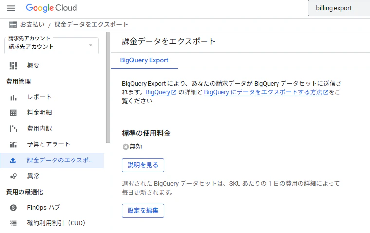Click the 費用の最適化 section header

pyautogui.click(x=24, y=192)
